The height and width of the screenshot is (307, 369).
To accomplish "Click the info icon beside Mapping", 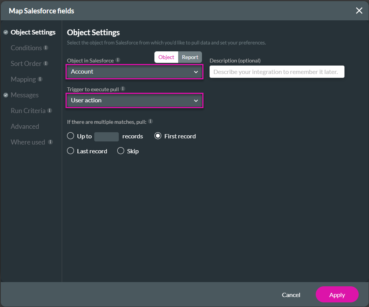I will pos(41,79).
